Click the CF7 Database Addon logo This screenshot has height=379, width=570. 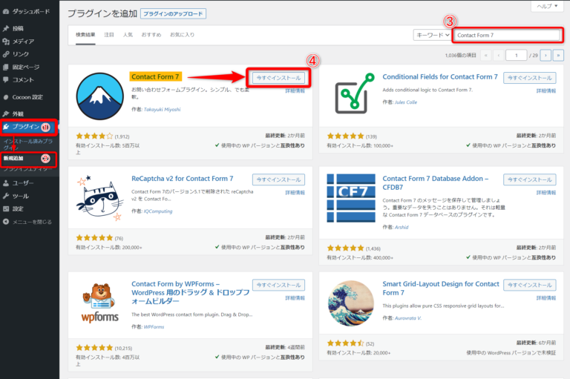pyautogui.click(x=351, y=198)
